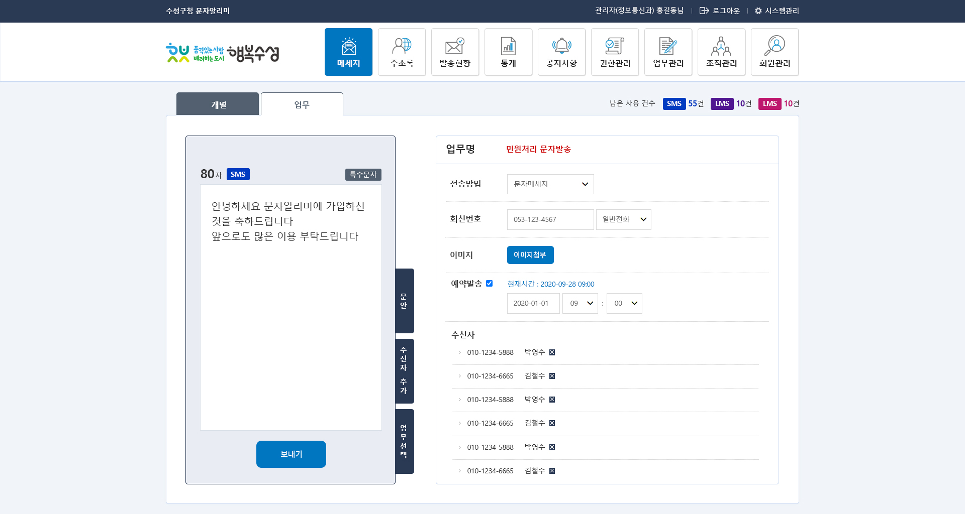
Task: Click the 보내기 send button
Action: 291,454
